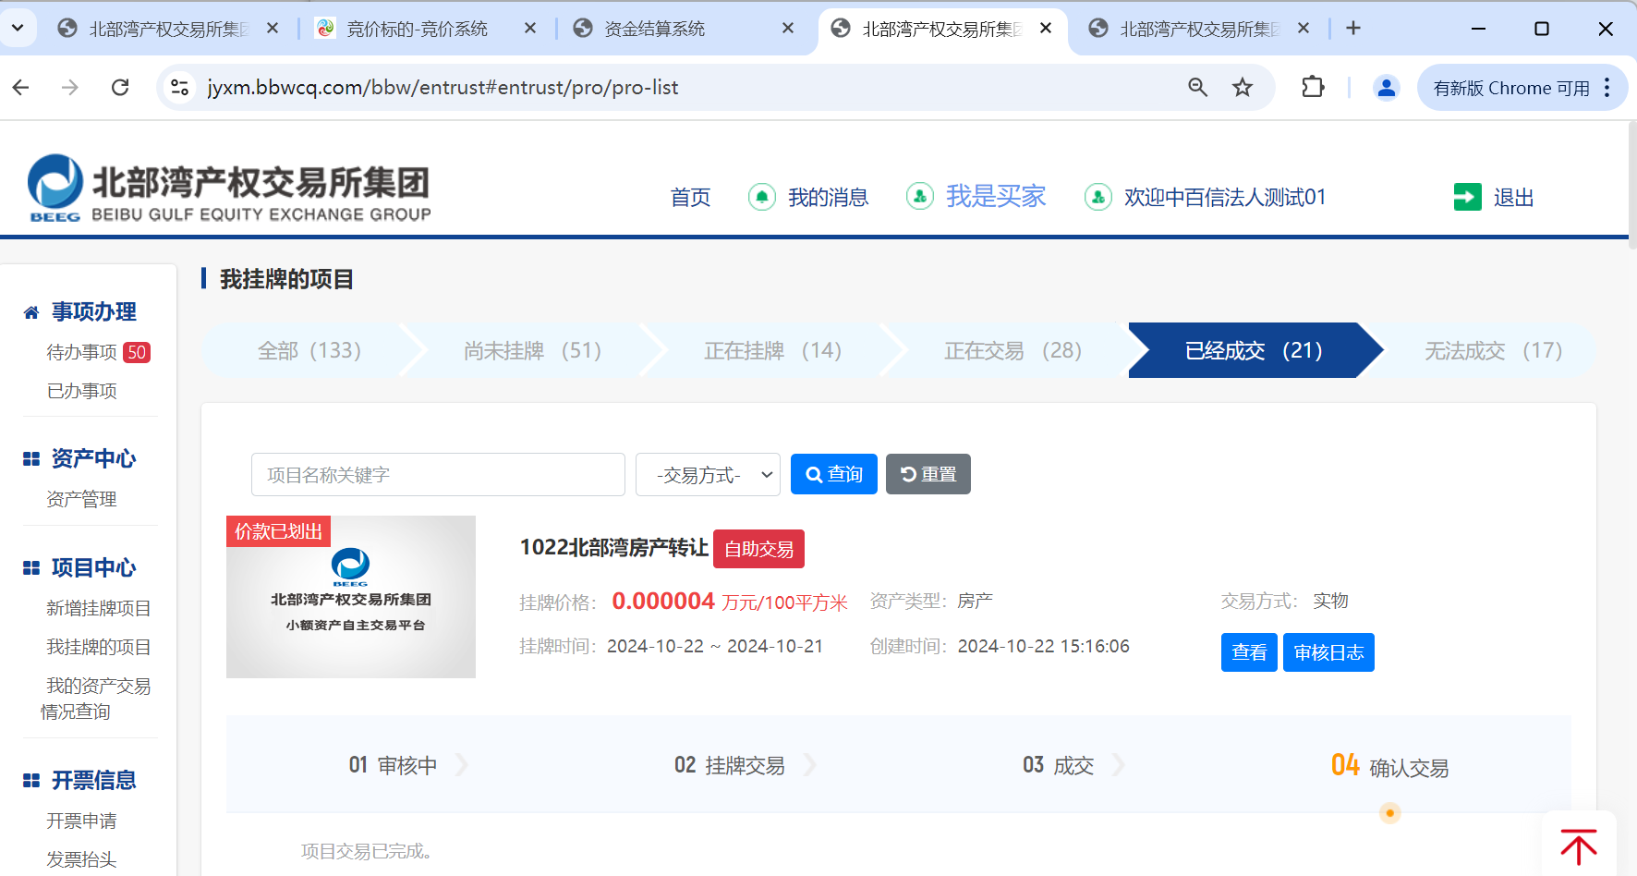Click the 项目中心 grid icon
This screenshot has height=876, width=1637.
pos(31,567)
